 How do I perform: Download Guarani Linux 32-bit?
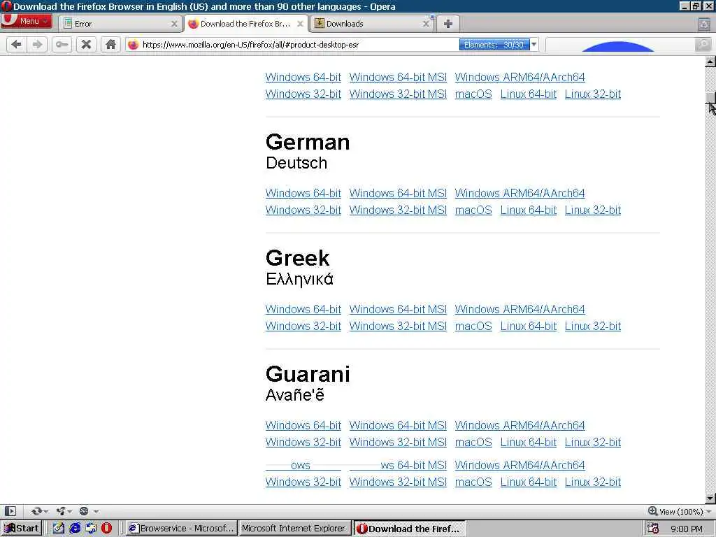click(593, 442)
